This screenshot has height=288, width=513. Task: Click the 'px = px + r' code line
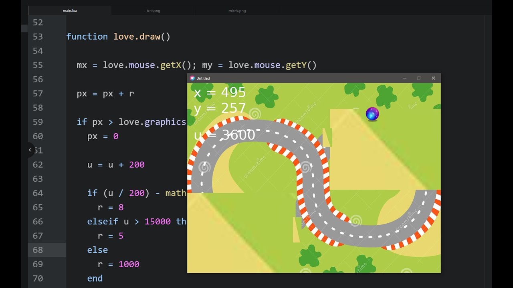pyautogui.click(x=105, y=94)
